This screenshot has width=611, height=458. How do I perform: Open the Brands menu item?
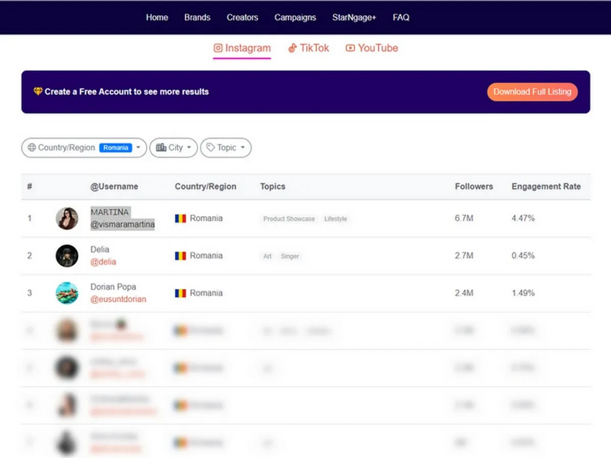tap(197, 17)
